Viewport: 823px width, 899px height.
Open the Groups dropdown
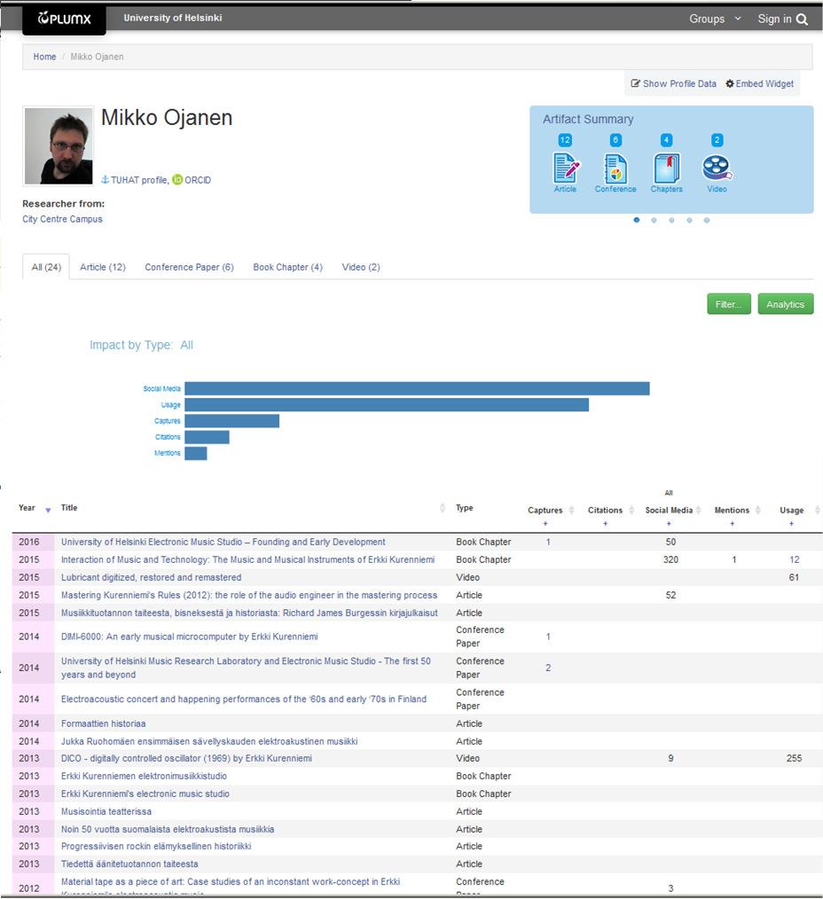[x=715, y=19]
